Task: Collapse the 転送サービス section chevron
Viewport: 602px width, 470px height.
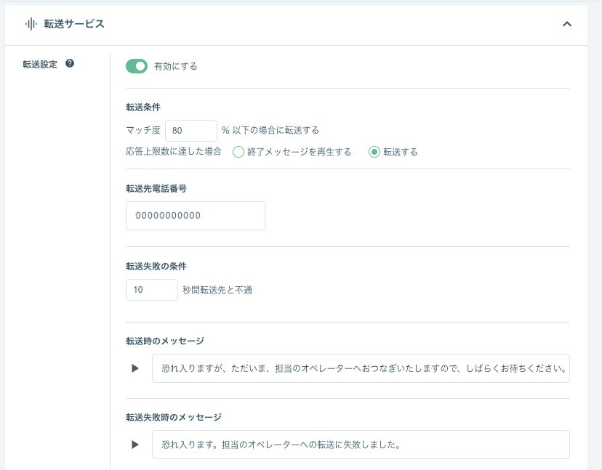Action: [x=567, y=24]
